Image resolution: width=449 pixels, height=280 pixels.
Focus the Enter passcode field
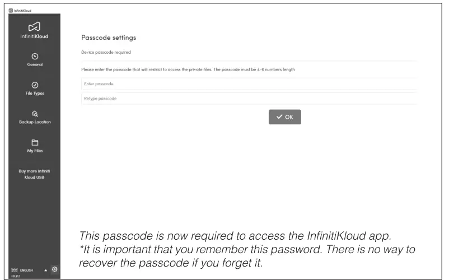(x=246, y=84)
